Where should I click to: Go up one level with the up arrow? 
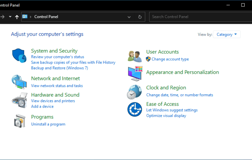tap(17, 17)
